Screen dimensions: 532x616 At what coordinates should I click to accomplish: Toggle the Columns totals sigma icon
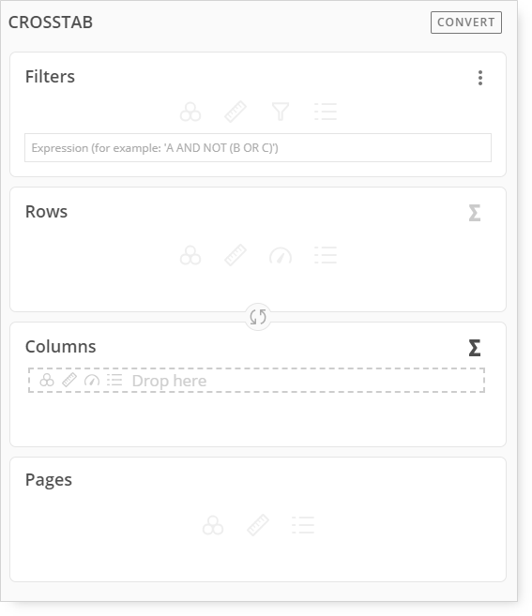coord(475,348)
